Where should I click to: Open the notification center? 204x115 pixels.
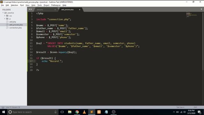click(x=199, y=112)
